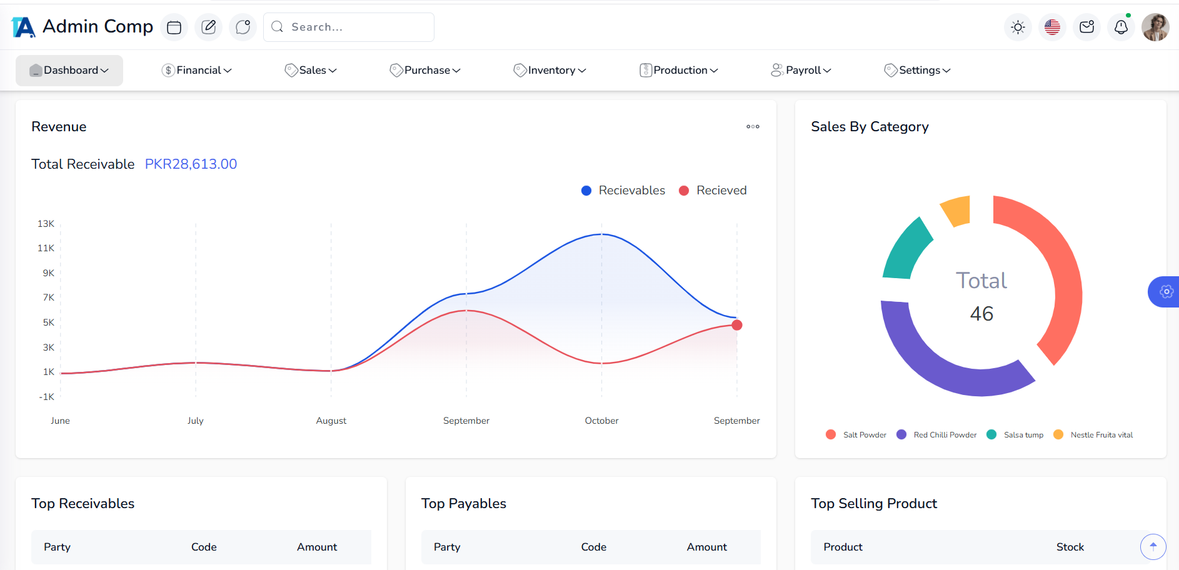Open the notifications bell icon
Image resolution: width=1179 pixels, height=570 pixels.
click(x=1121, y=27)
